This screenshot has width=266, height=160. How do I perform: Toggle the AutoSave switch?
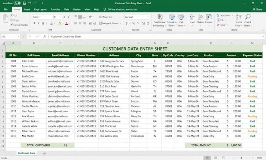17,3
